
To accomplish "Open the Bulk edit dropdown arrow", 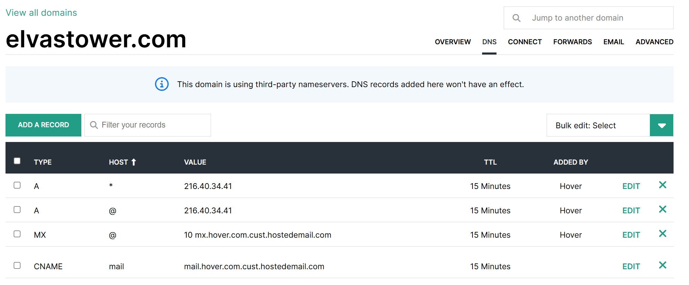I will coord(662,125).
